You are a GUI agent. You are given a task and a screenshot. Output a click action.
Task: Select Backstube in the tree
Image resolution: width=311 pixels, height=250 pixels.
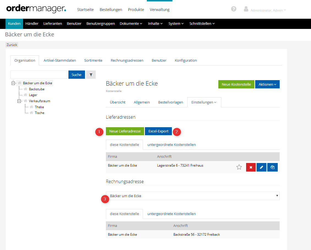37,89
